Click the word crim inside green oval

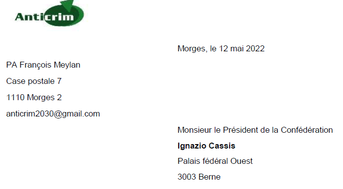coord(58,17)
